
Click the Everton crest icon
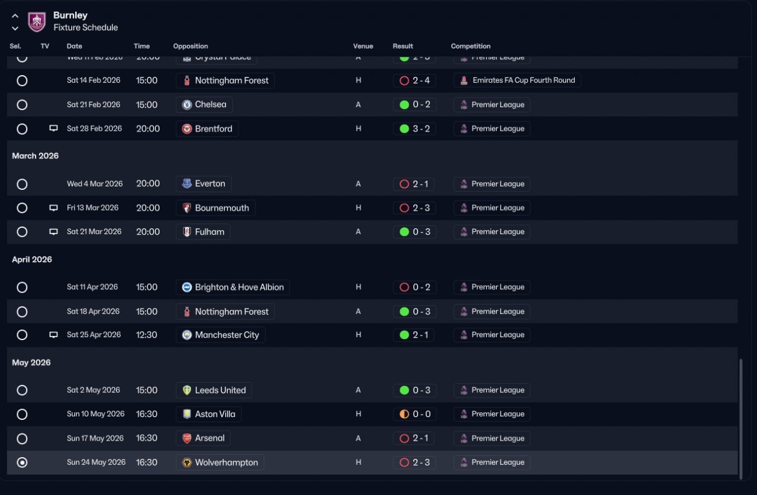click(187, 184)
